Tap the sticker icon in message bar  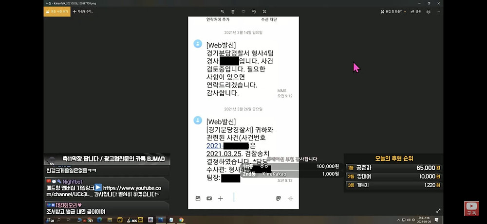click(279, 199)
